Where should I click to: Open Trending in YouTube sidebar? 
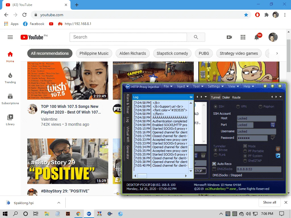pyautogui.click(x=10, y=78)
